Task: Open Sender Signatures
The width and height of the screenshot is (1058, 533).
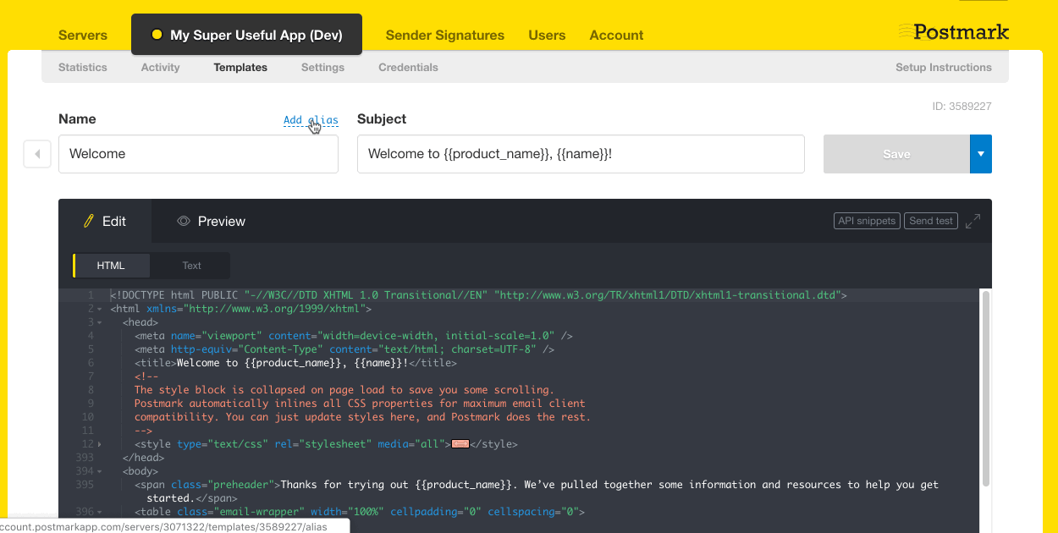Action: coord(445,35)
